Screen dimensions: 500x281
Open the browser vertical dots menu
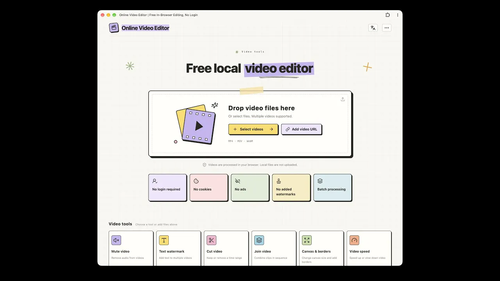[398, 15]
